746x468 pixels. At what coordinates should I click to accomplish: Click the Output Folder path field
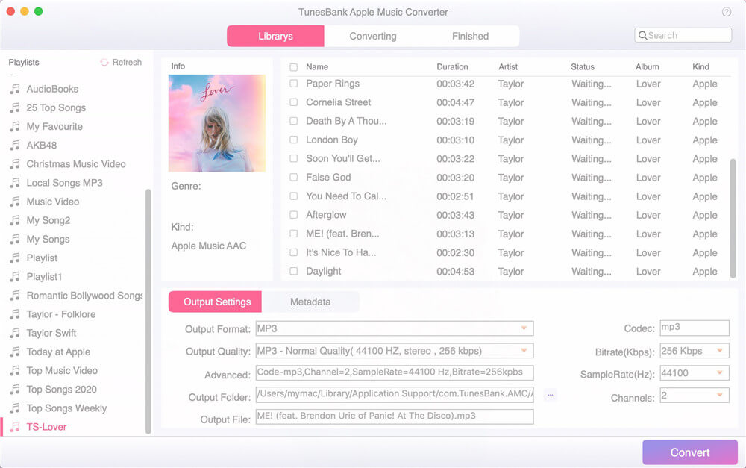click(395, 394)
